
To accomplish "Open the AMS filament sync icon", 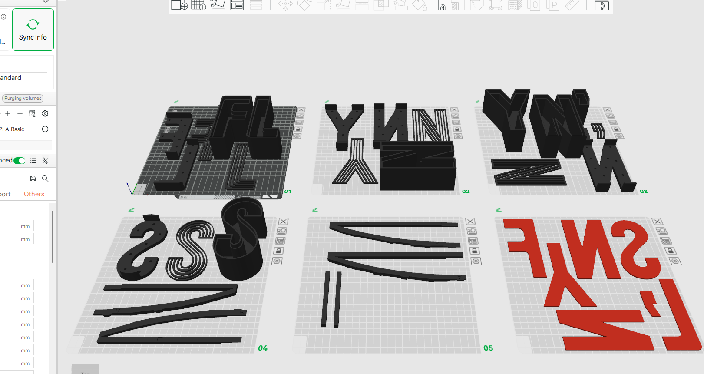I will point(33,113).
